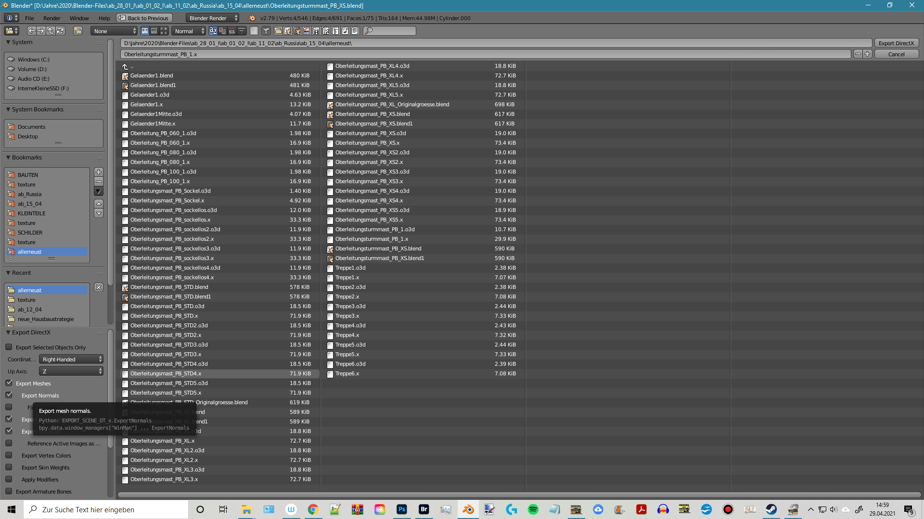Click the Export DirectX button
The height and width of the screenshot is (519, 924).
896,43
